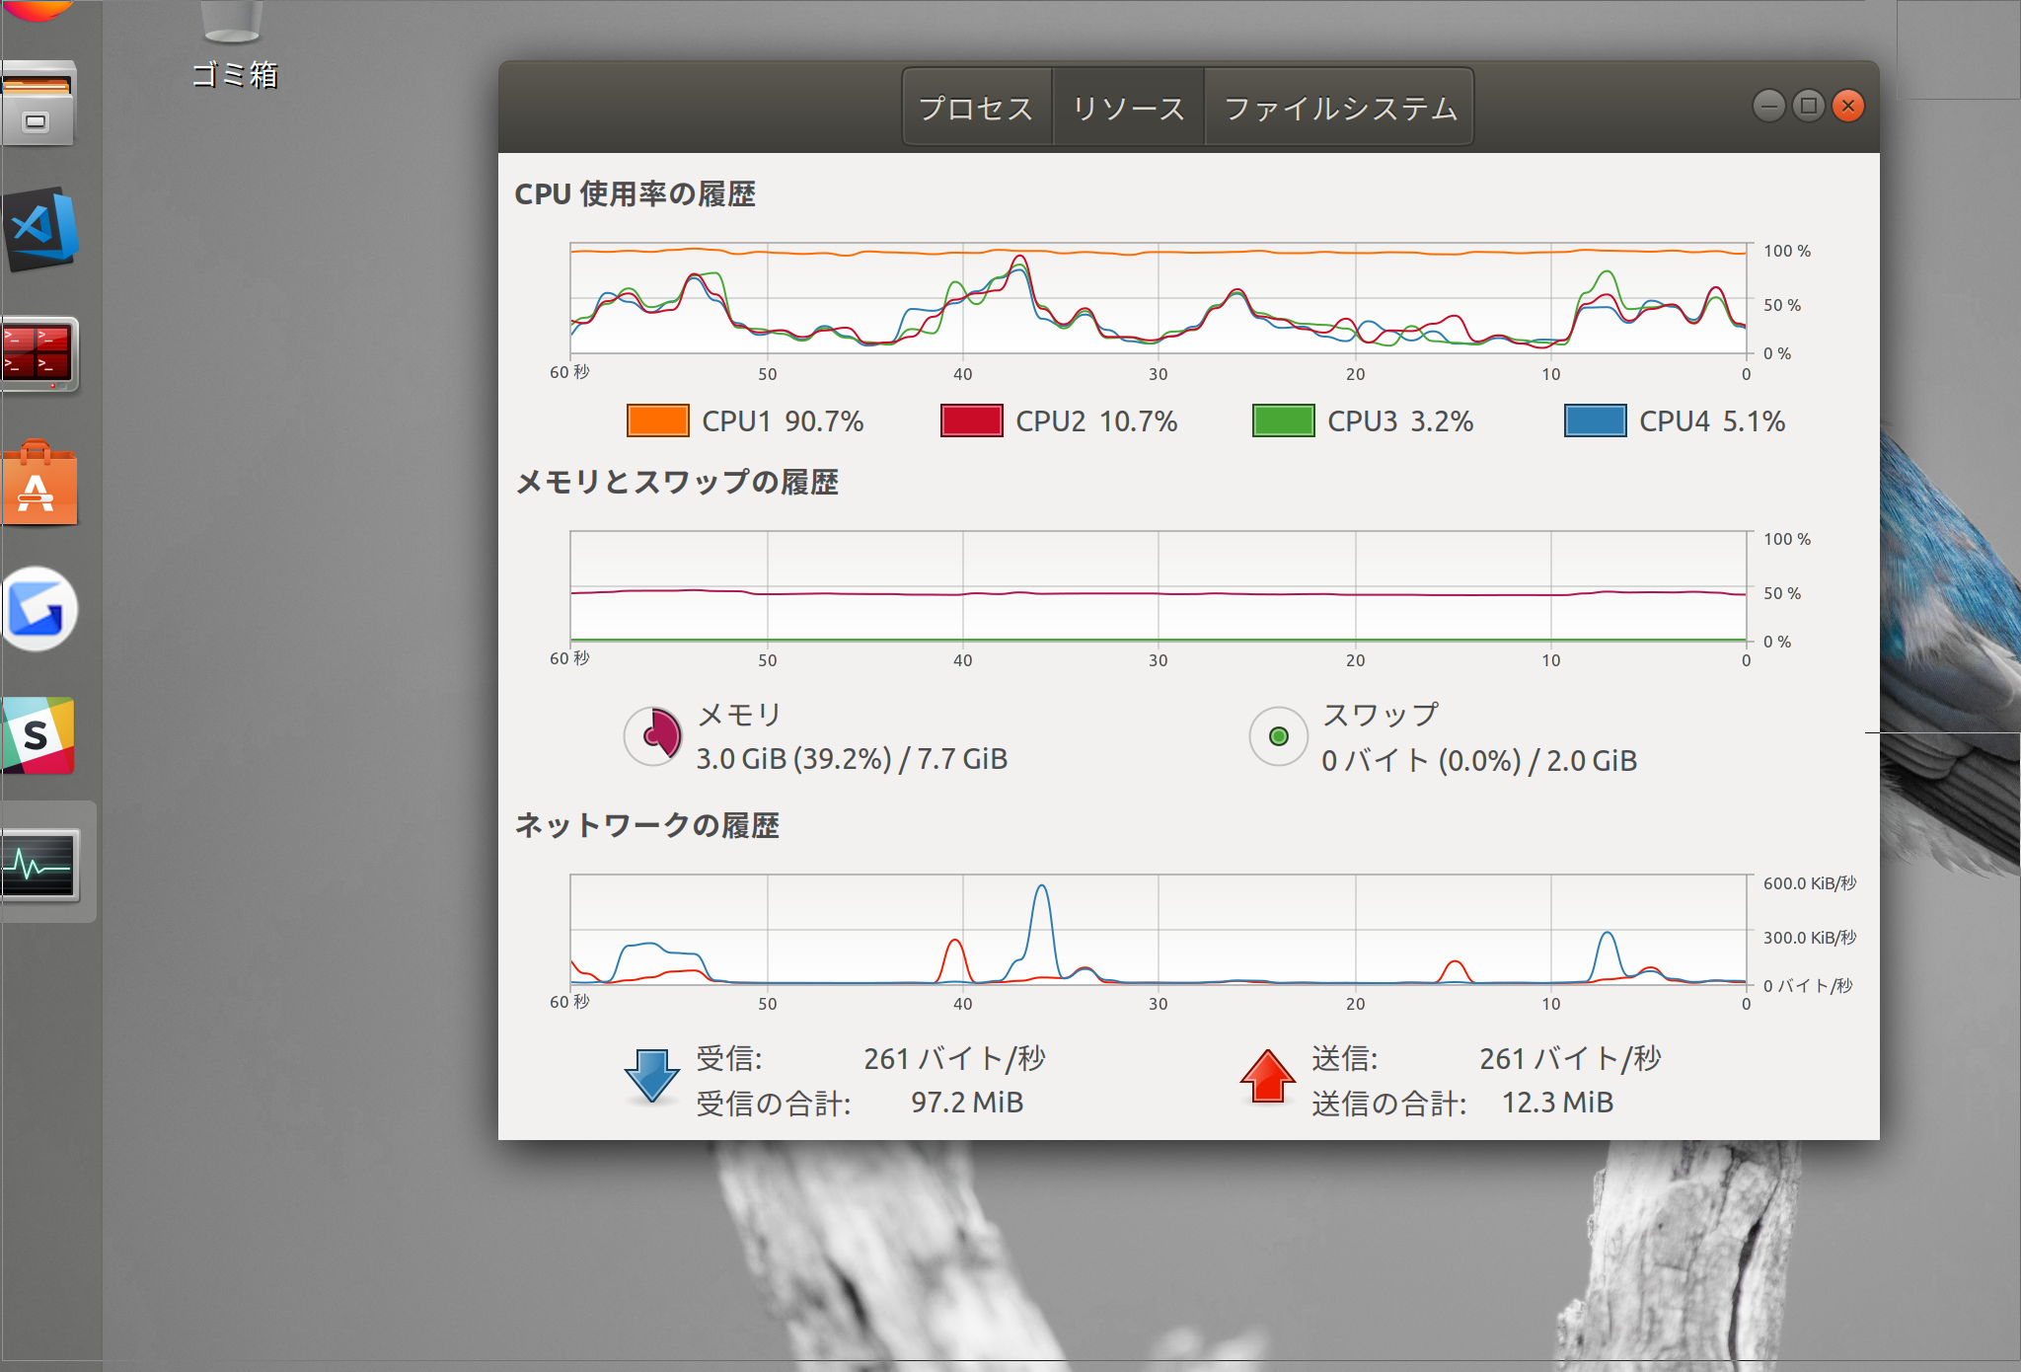Select the リソース tab
Image resolution: width=2021 pixels, height=1372 pixels.
[x=1128, y=108]
